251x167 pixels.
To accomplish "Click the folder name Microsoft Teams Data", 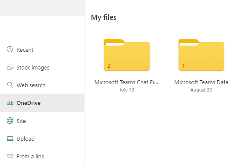I will coord(201,82).
